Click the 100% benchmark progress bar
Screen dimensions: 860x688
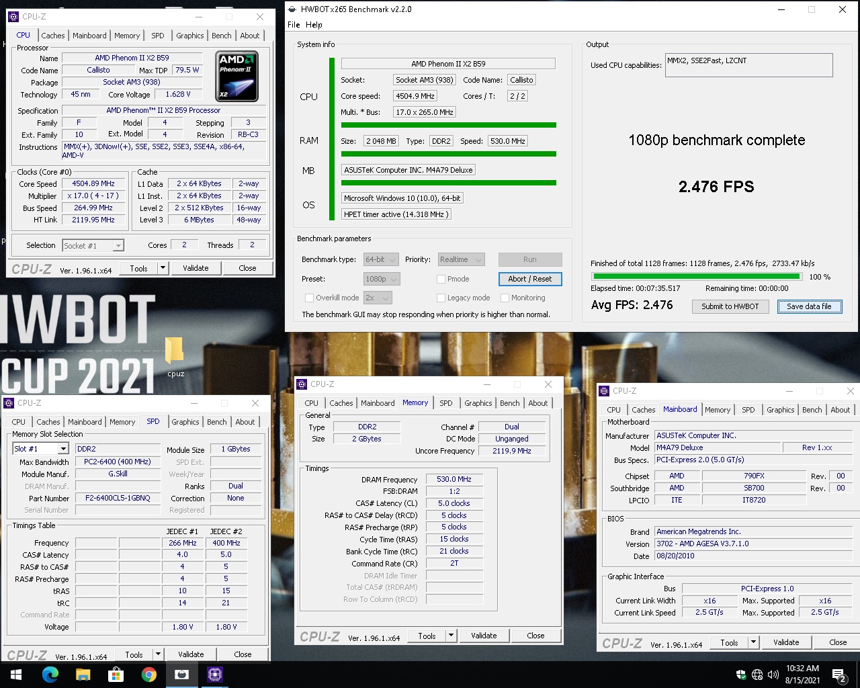coord(697,276)
